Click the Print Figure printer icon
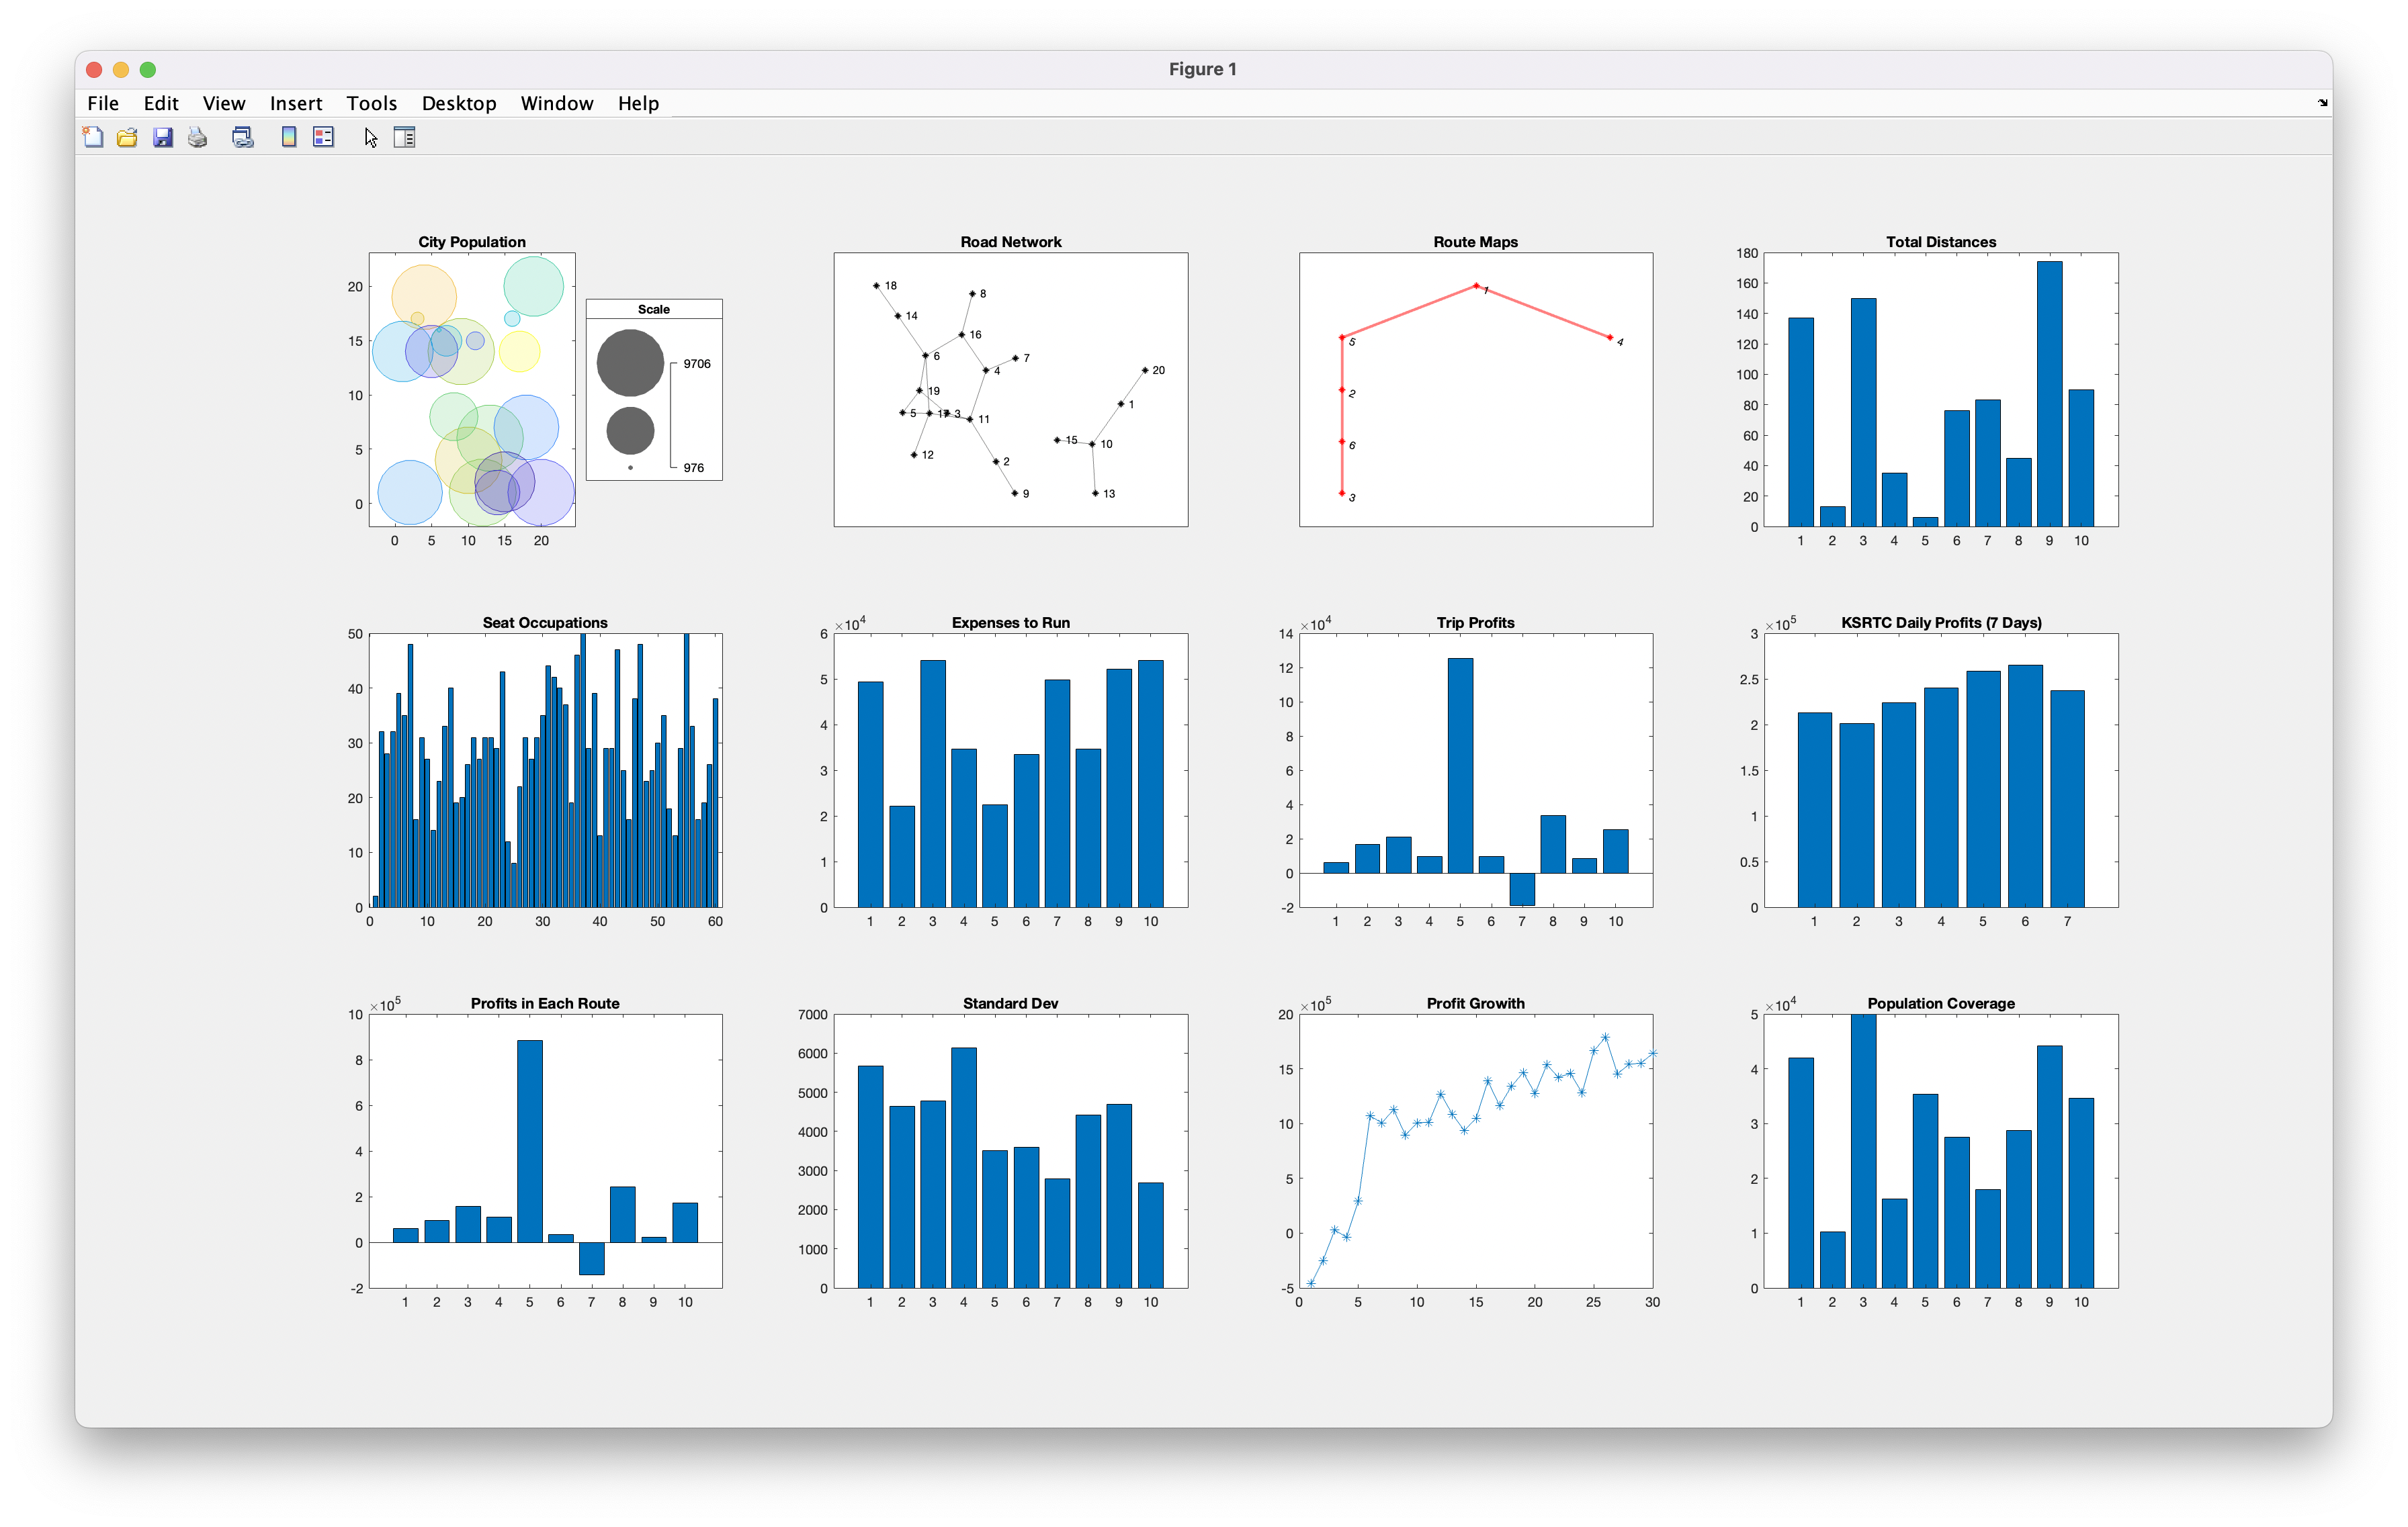 (198, 137)
